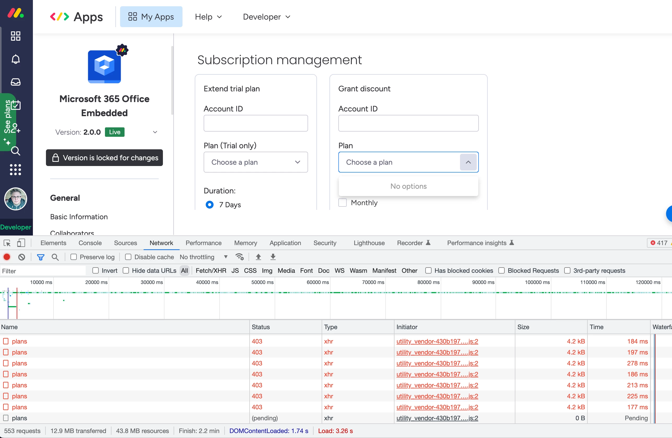Toggle the device toolbar icon
This screenshot has width=672, height=438.
tap(21, 243)
